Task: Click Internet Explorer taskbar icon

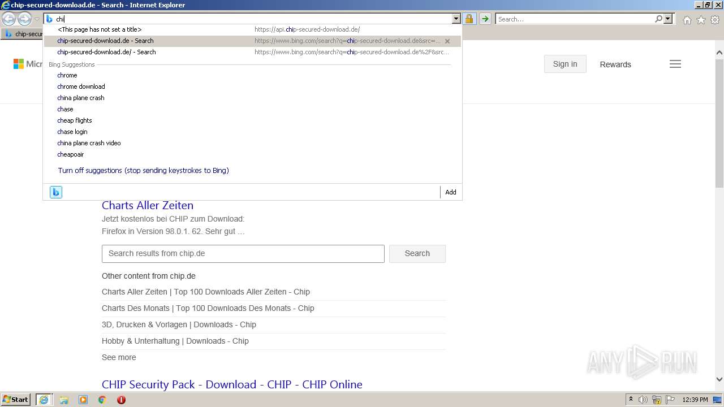Action: 44,400
